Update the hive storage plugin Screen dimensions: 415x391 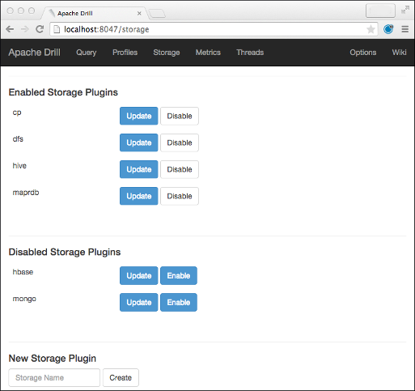[x=139, y=169]
